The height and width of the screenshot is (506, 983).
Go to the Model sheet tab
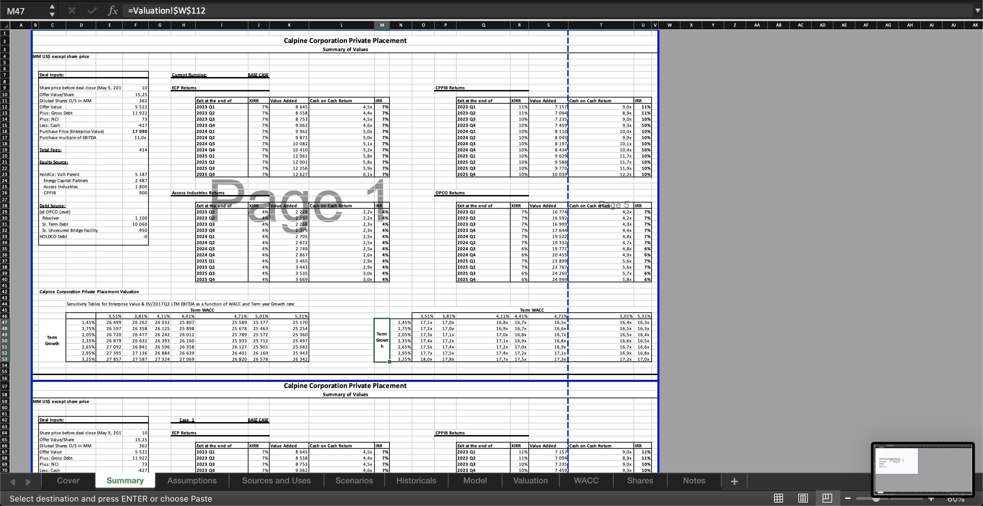click(475, 480)
